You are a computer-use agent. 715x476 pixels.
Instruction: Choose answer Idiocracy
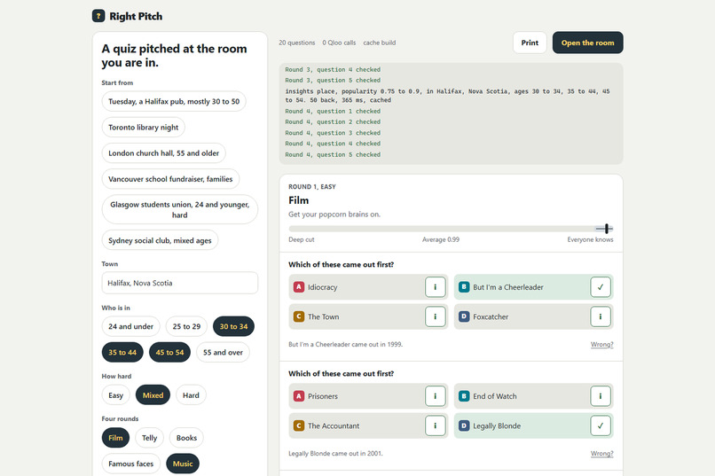[x=368, y=287]
